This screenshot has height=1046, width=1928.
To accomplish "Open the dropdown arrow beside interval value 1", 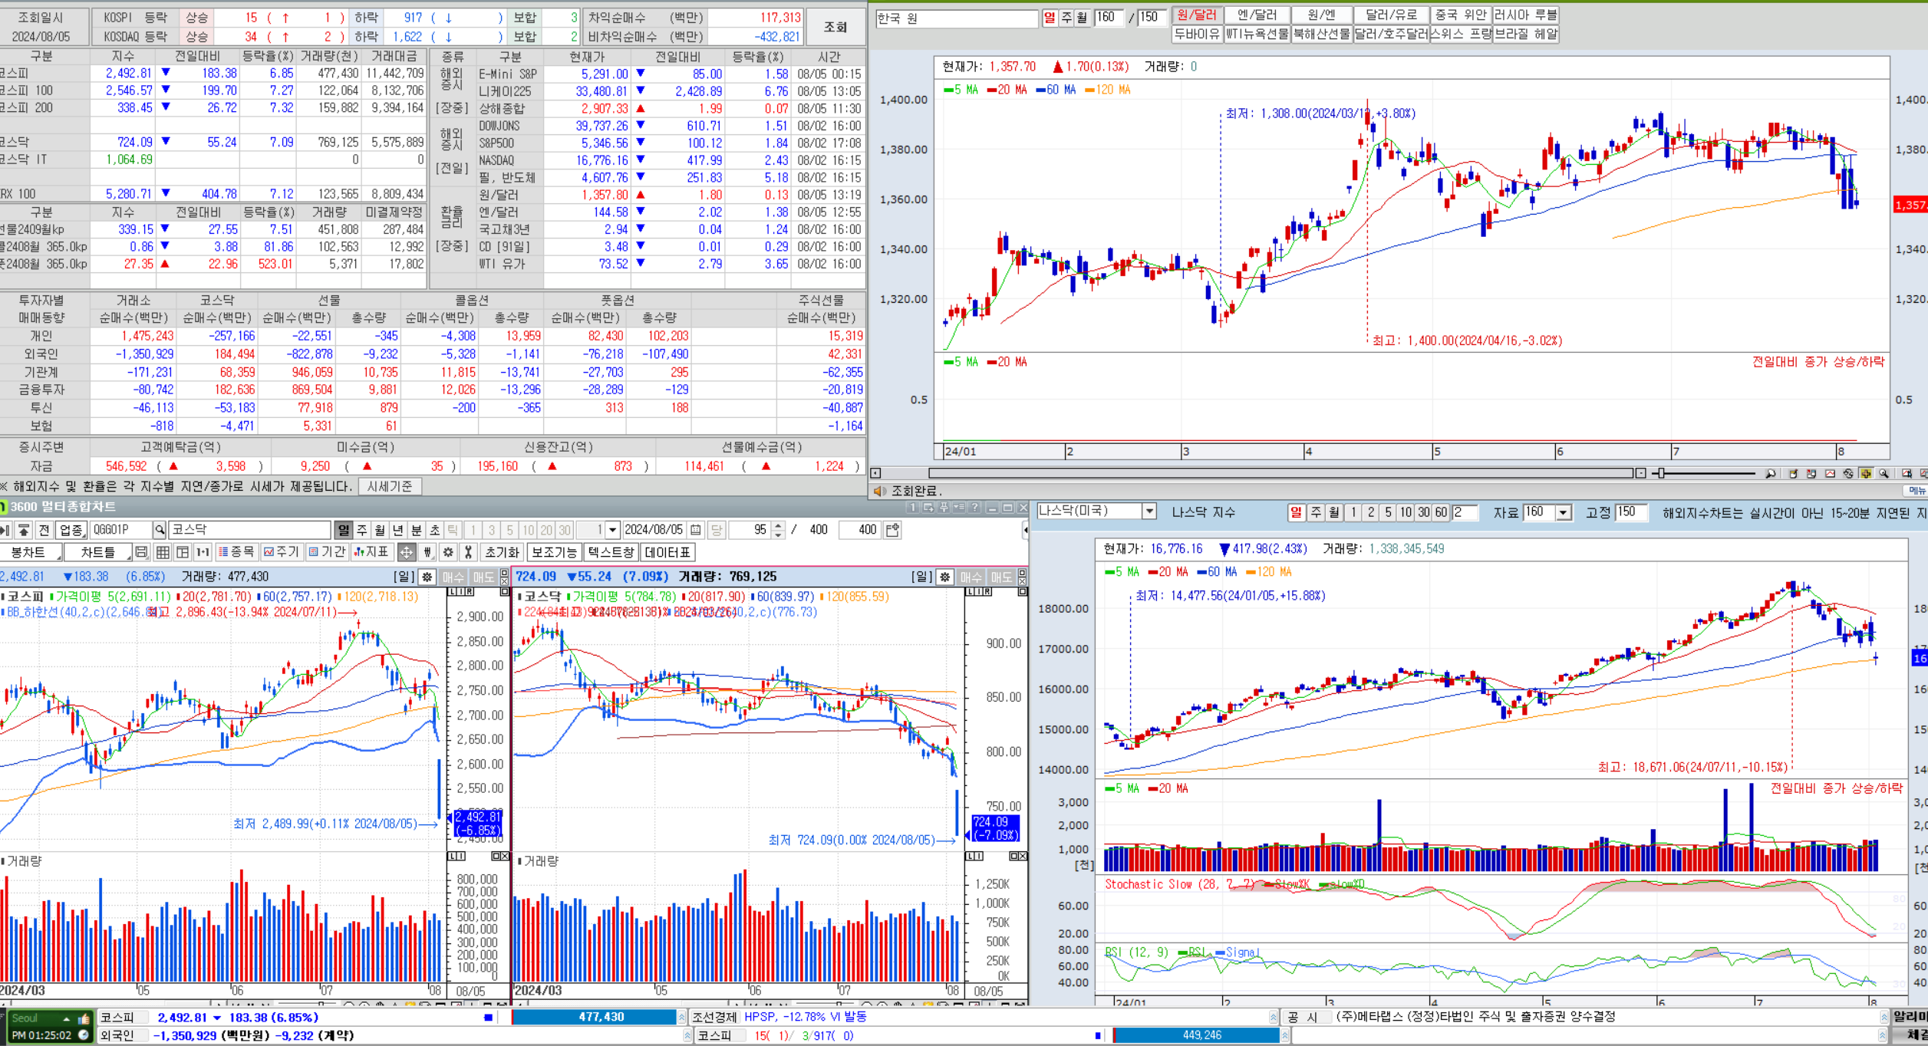I will (x=612, y=530).
